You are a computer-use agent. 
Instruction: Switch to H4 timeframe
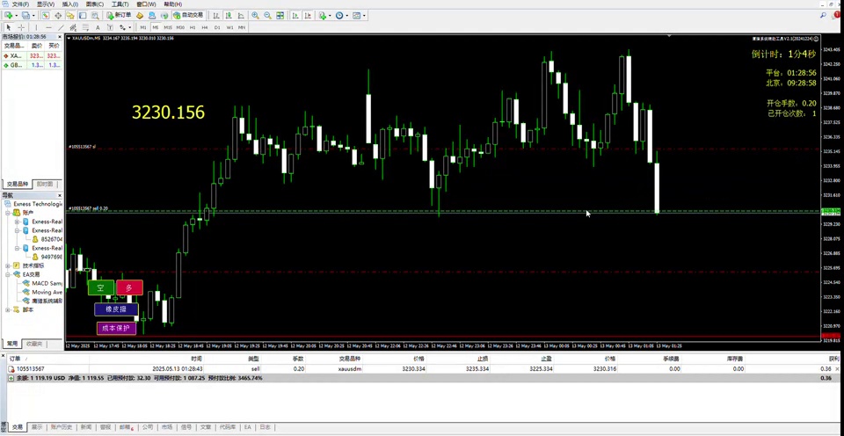tap(205, 27)
